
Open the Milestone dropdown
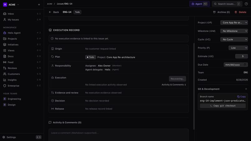pos(234,31)
